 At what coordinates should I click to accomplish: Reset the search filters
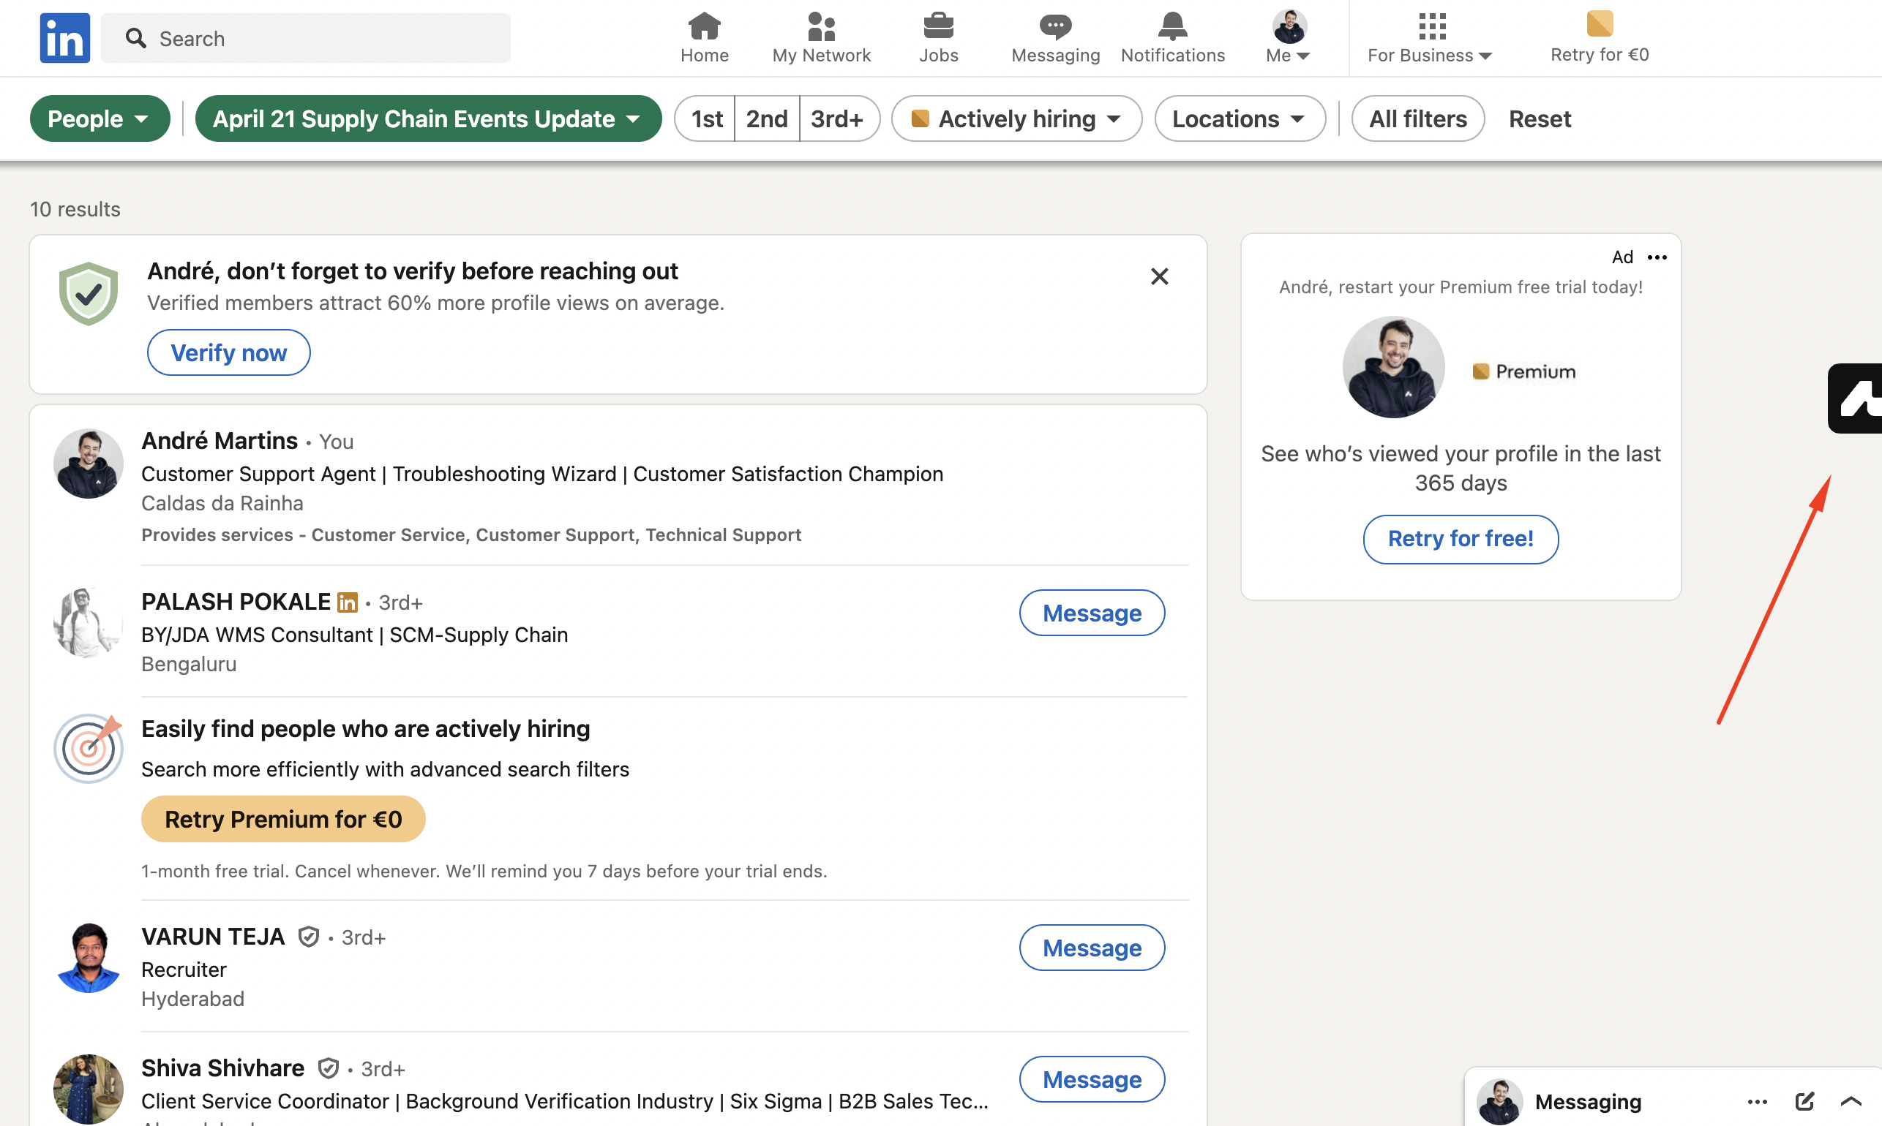(1540, 118)
